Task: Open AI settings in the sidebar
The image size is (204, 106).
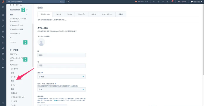Action: (x=11, y=38)
